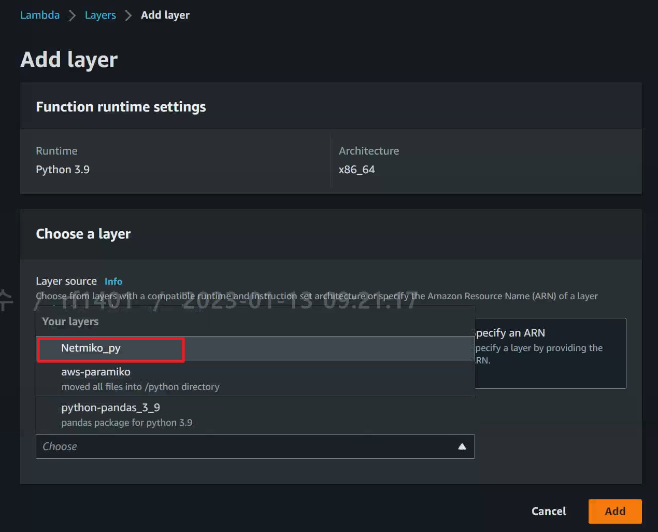Cancel adding the layer
This screenshot has width=658, height=532.
tap(548, 511)
